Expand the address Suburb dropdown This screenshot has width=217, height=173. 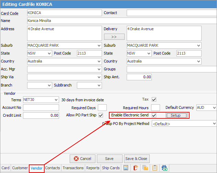[x=99, y=45]
